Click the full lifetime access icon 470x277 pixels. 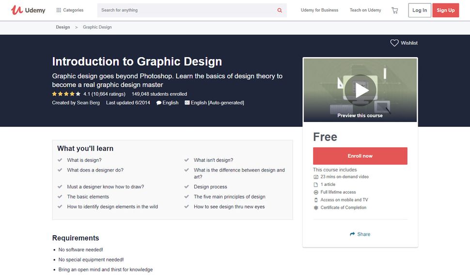click(x=315, y=192)
